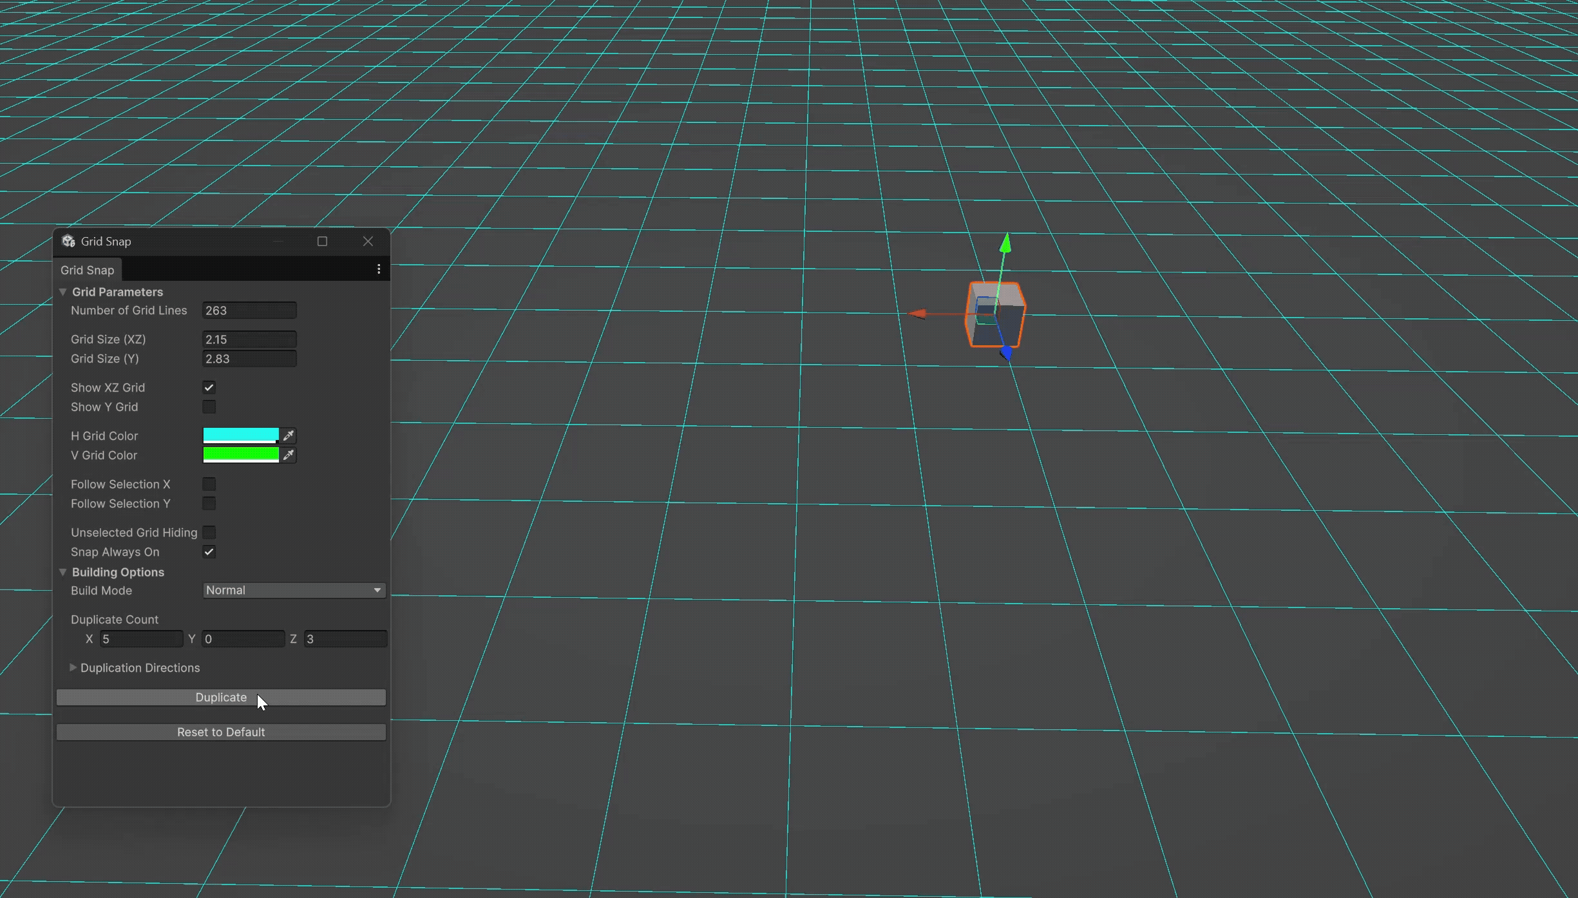Collapse the Grid Parameters section
Image resolution: width=1578 pixels, height=898 pixels.
pyautogui.click(x=63, y=292)
